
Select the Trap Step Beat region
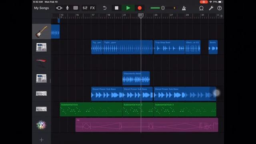pyautogui.click(x=169, y=47)
